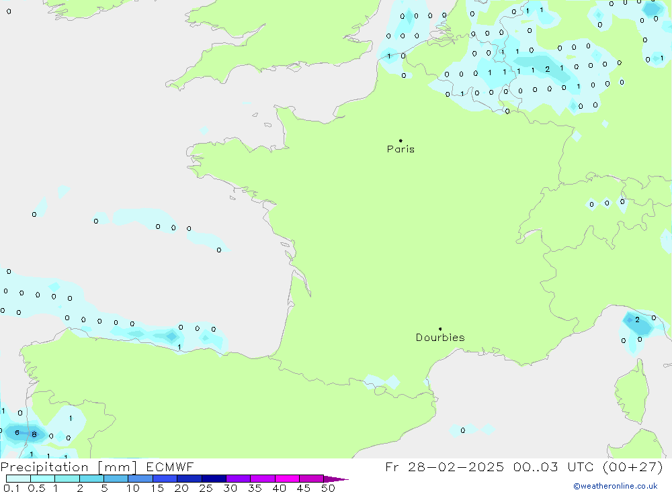672x492 pixels.
Task: Click the precipitation value 6 over northwest Spain
Action: [17, 432]
